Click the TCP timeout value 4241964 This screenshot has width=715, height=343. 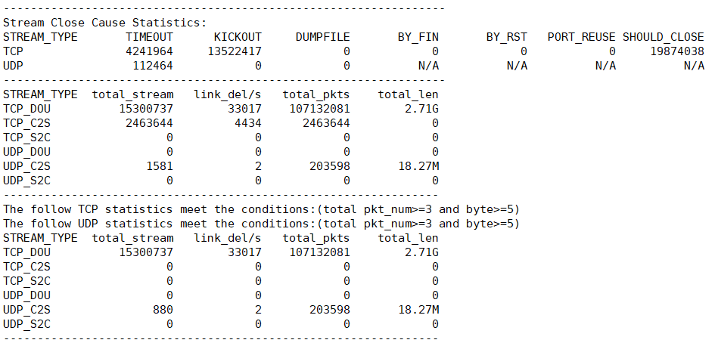tap(149, 51)
